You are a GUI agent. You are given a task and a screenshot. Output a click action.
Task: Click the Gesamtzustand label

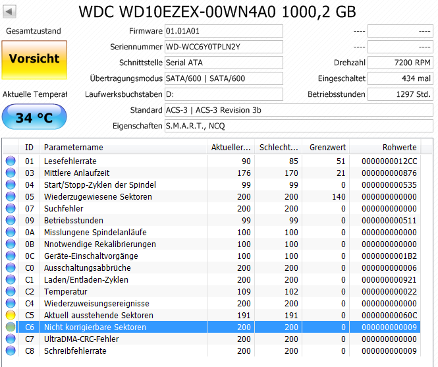point(33,31)
